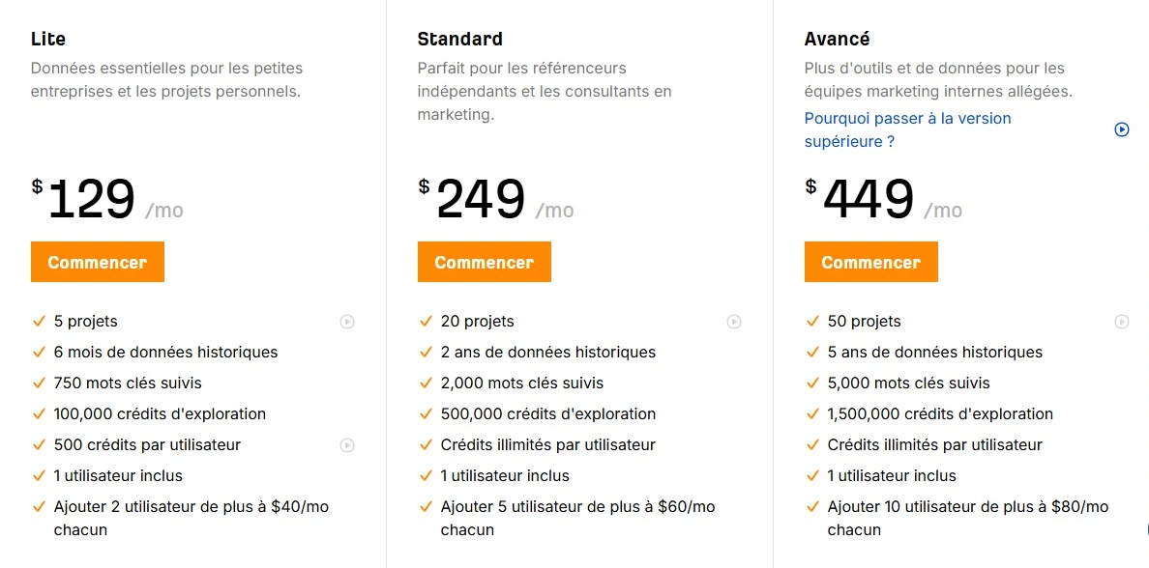The image size is (1149, 568).
Task: Click the $129 /mo price
Action: [x=107, y=199]
